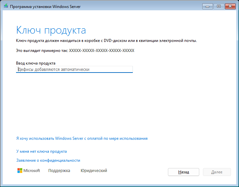This screenshot has height=187, width=239.
Task: Close the Windows Server setup window
Action: [x=230, y=6]
